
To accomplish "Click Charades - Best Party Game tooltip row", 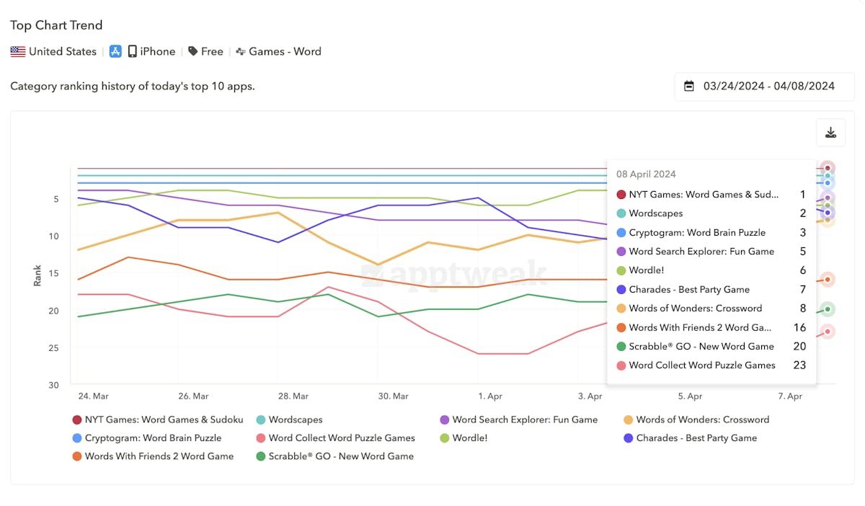I will click(711, 290).
